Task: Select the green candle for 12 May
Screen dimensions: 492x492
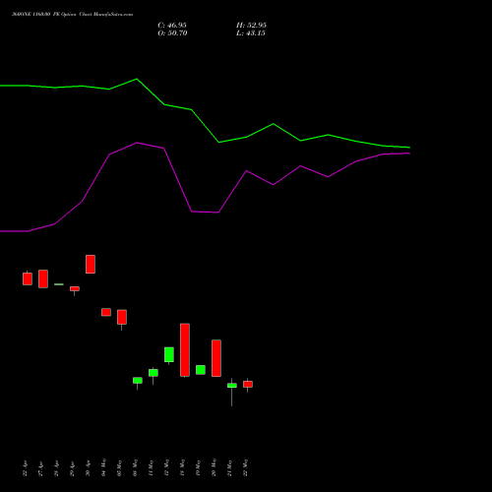Action: [x=169, y=354]
